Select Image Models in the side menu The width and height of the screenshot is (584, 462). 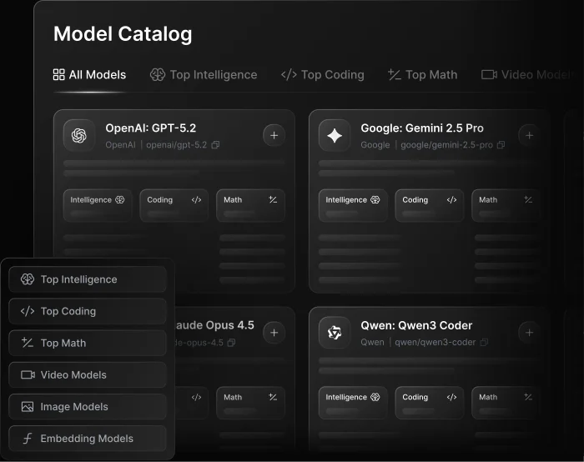click(88, 407)
